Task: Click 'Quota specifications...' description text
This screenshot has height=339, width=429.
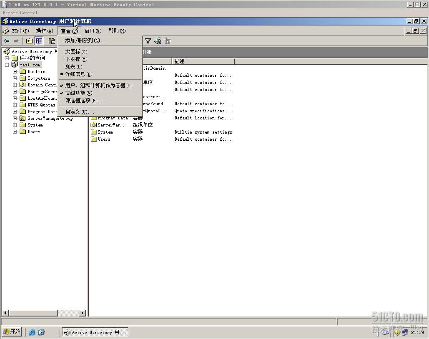Action: (203, 111)
